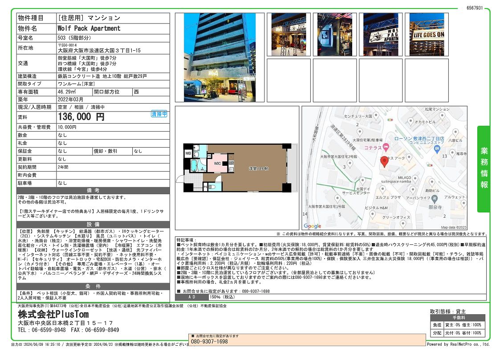
Task: Click the WIC closet in the floor plan
Action: tap(217, 164)
